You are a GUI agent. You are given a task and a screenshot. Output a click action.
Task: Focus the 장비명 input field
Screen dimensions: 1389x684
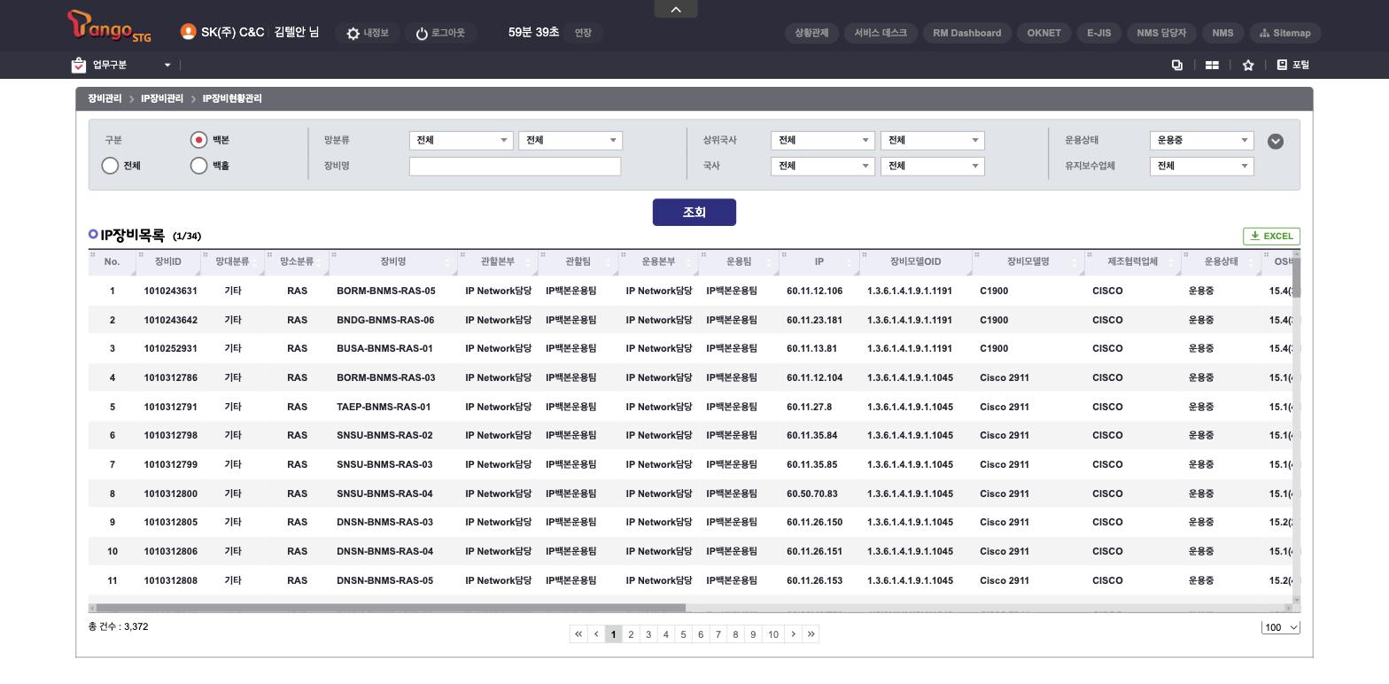(x=515, y=166)
